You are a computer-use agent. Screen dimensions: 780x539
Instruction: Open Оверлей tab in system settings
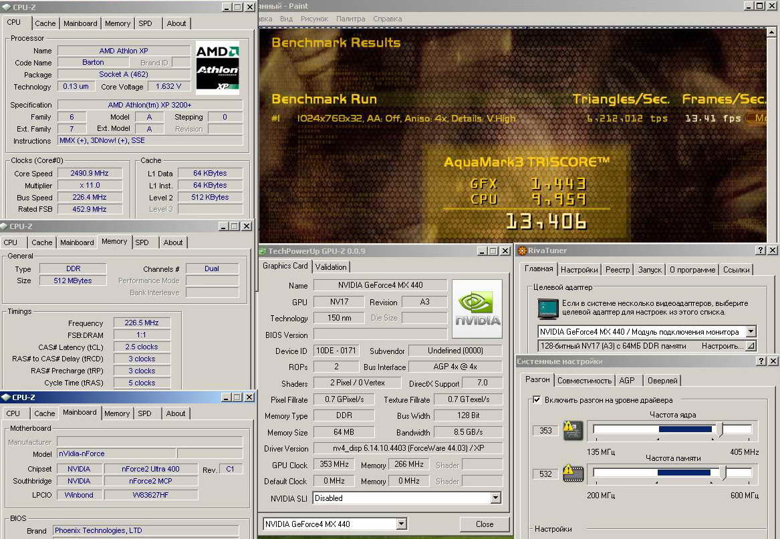[x=662, y=381]
